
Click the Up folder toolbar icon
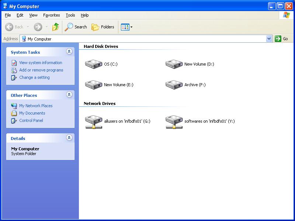click(x=56, y=27)
